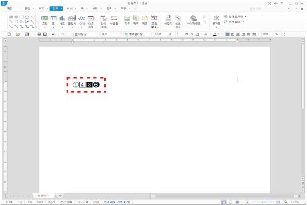Click the zoom slider in status bar
This screenshot has width=307, height=205.
tap(263, 202)
